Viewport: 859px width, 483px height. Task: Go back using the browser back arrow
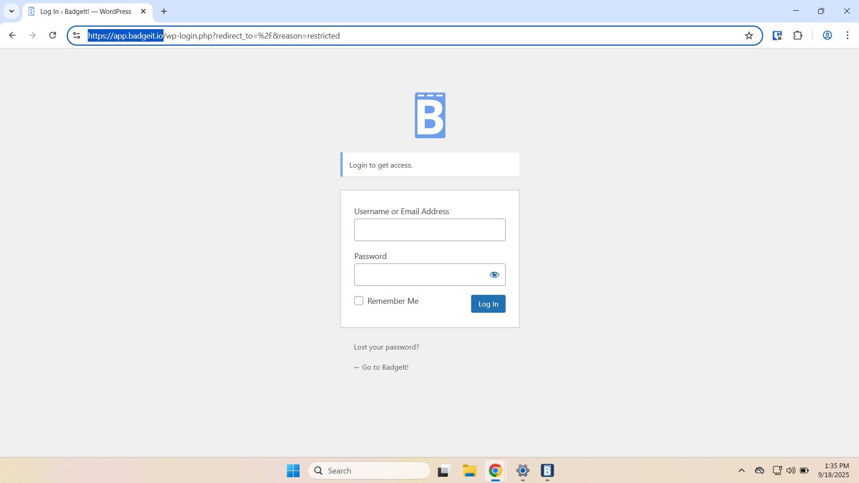point(12,35)
